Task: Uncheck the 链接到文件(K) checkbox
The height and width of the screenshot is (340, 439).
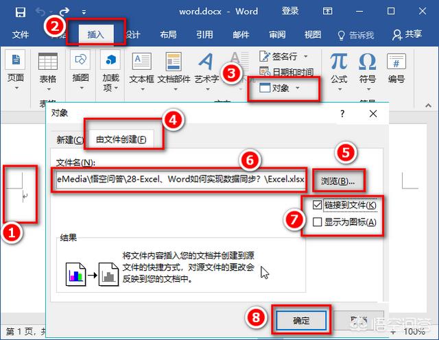Action: (317, 205)
